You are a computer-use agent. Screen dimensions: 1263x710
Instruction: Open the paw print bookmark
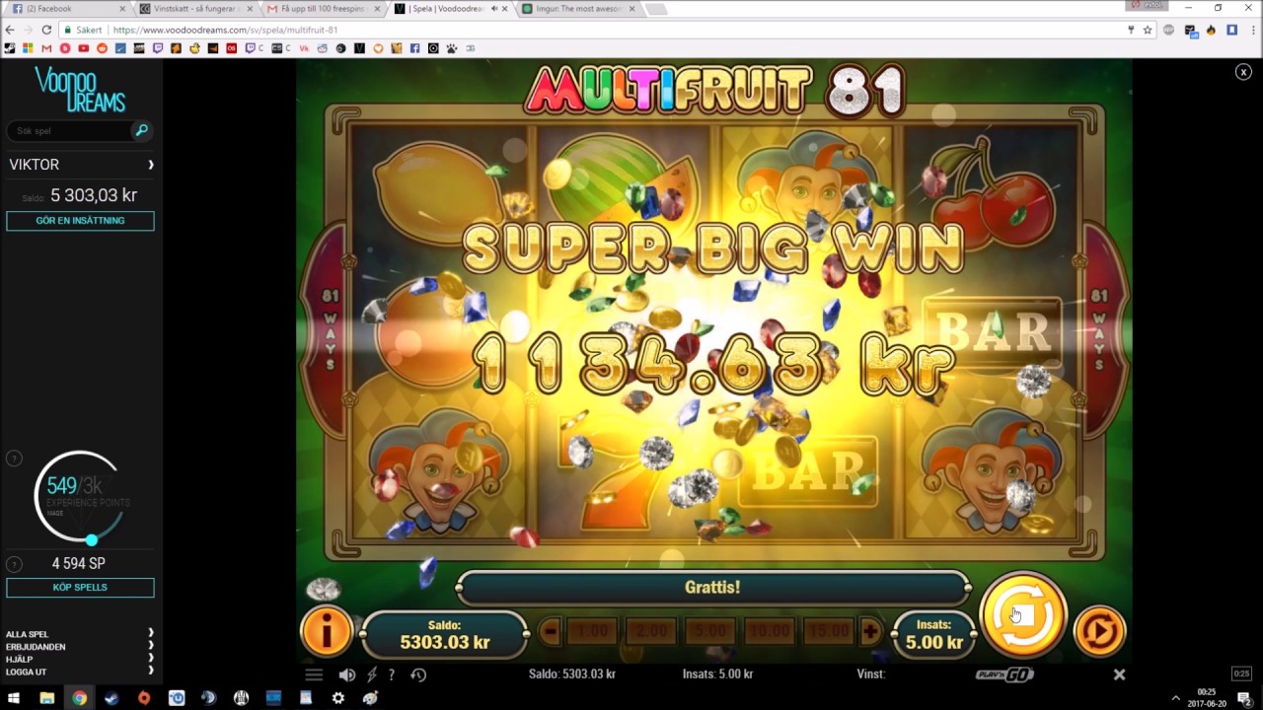[451, 48]
